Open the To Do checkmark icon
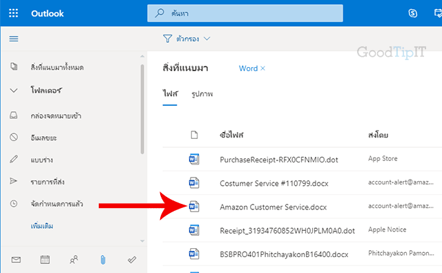This screenshot has height=273, width=442. (132, 259)
